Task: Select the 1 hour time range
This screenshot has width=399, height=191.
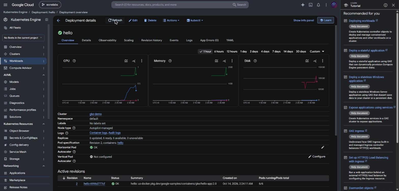Action: click(x=205, y=51)
